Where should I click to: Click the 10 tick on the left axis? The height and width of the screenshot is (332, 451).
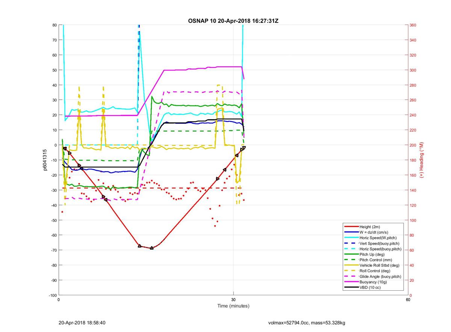click(x=54, y=130)
